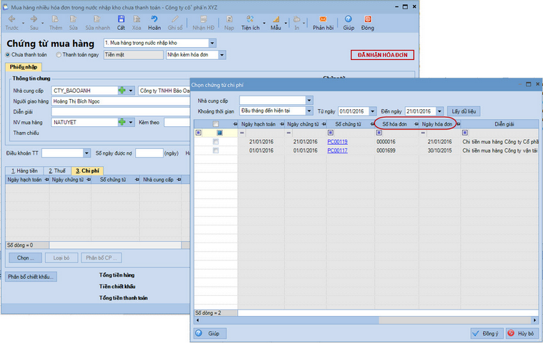
Task: Select the Thanh toán ngay radio button
Action: pyautogui.click(x=59, y=55)
